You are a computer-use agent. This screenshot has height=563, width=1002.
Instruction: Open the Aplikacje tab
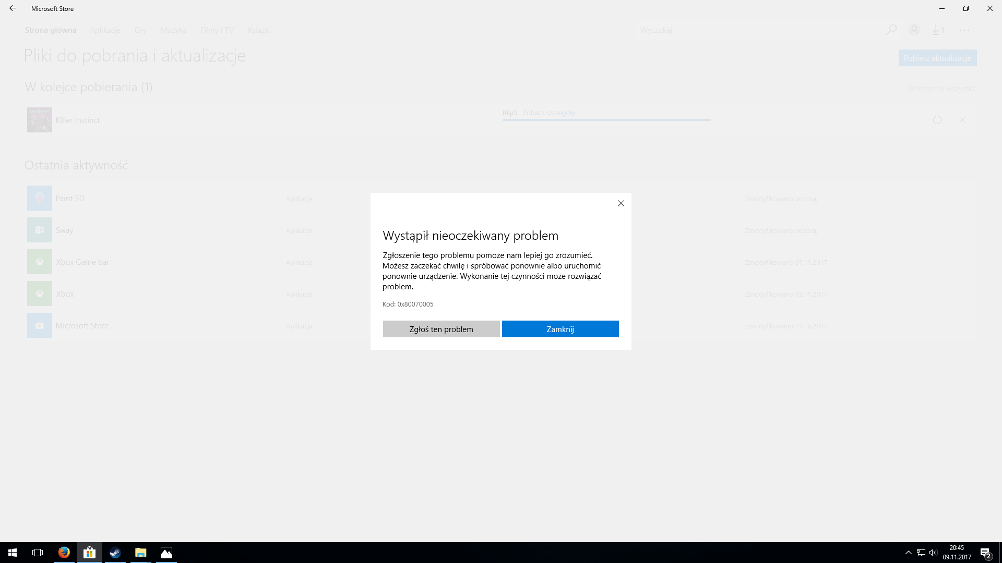click(105, 30)
